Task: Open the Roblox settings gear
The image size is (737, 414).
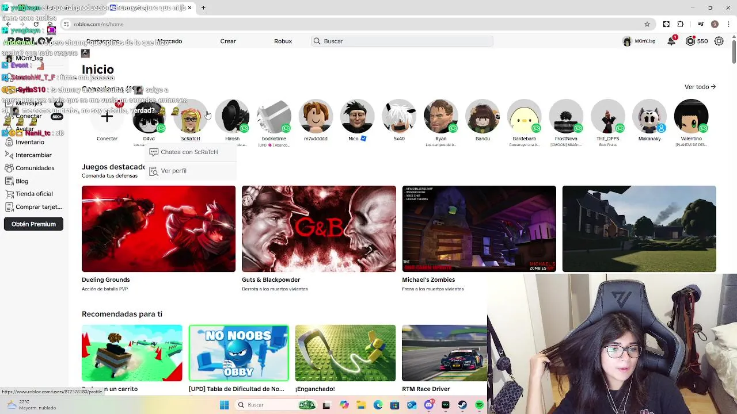Action: (719, 41)
